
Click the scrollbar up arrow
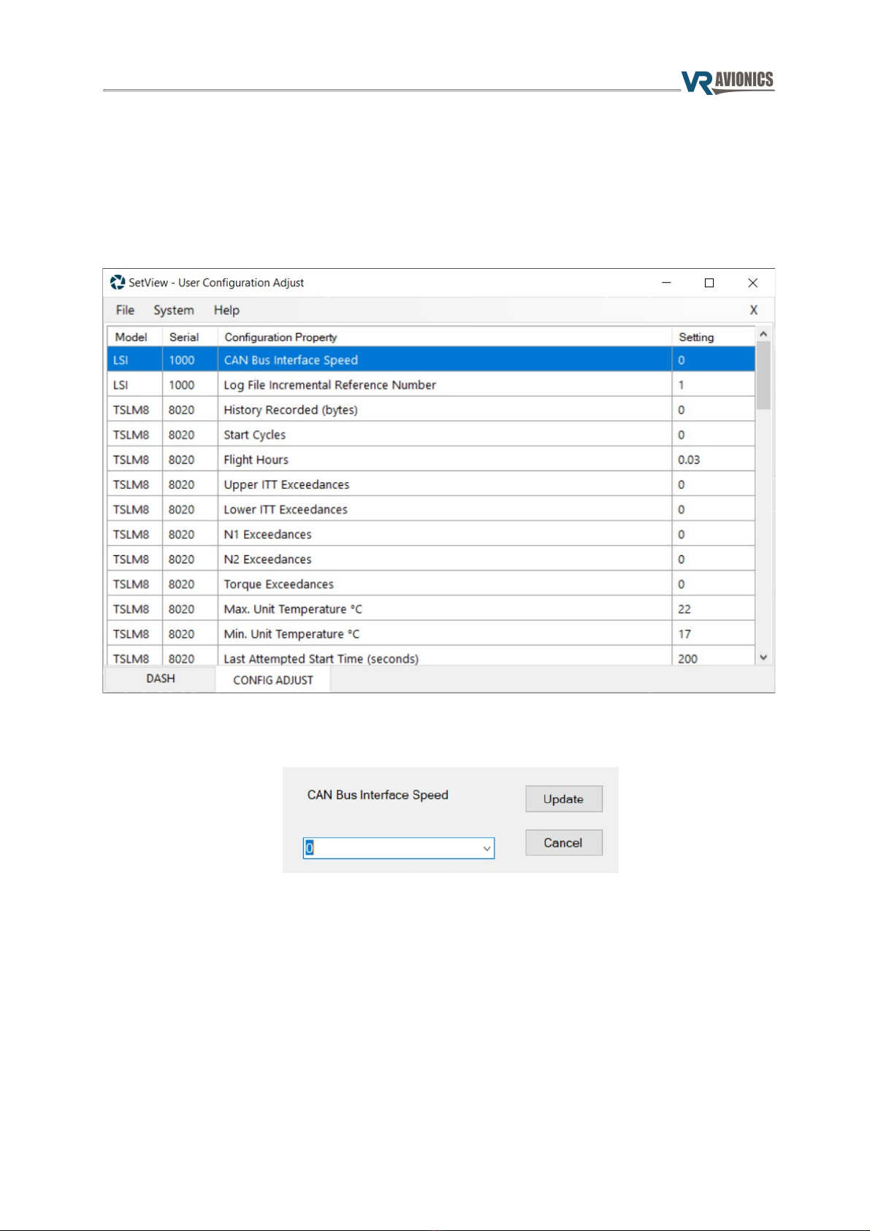click(763, 334)
